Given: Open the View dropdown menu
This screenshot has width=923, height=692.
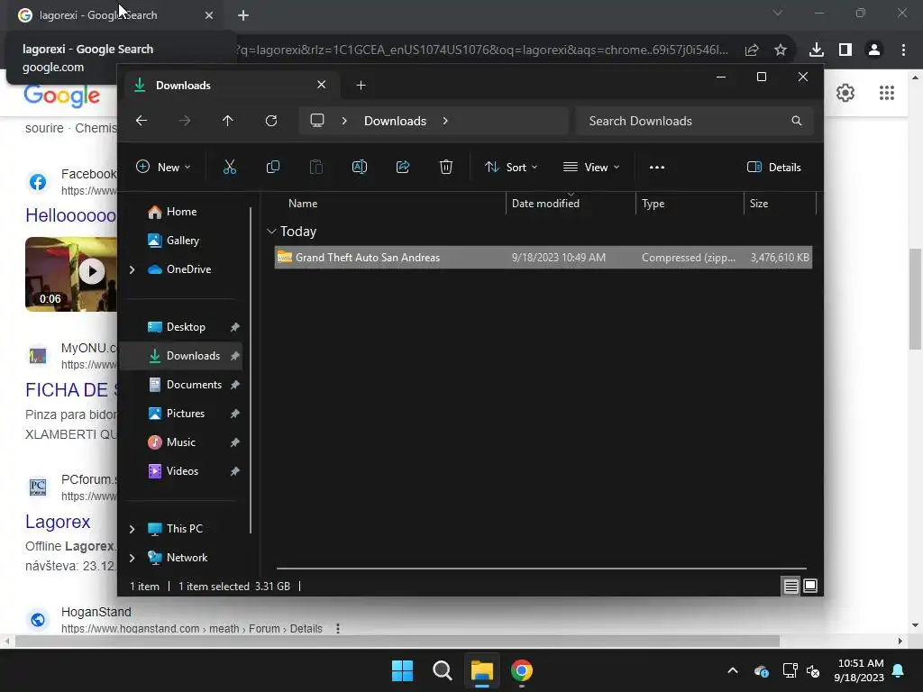Looking at the screenshot, I should click(x=591, y=167).
